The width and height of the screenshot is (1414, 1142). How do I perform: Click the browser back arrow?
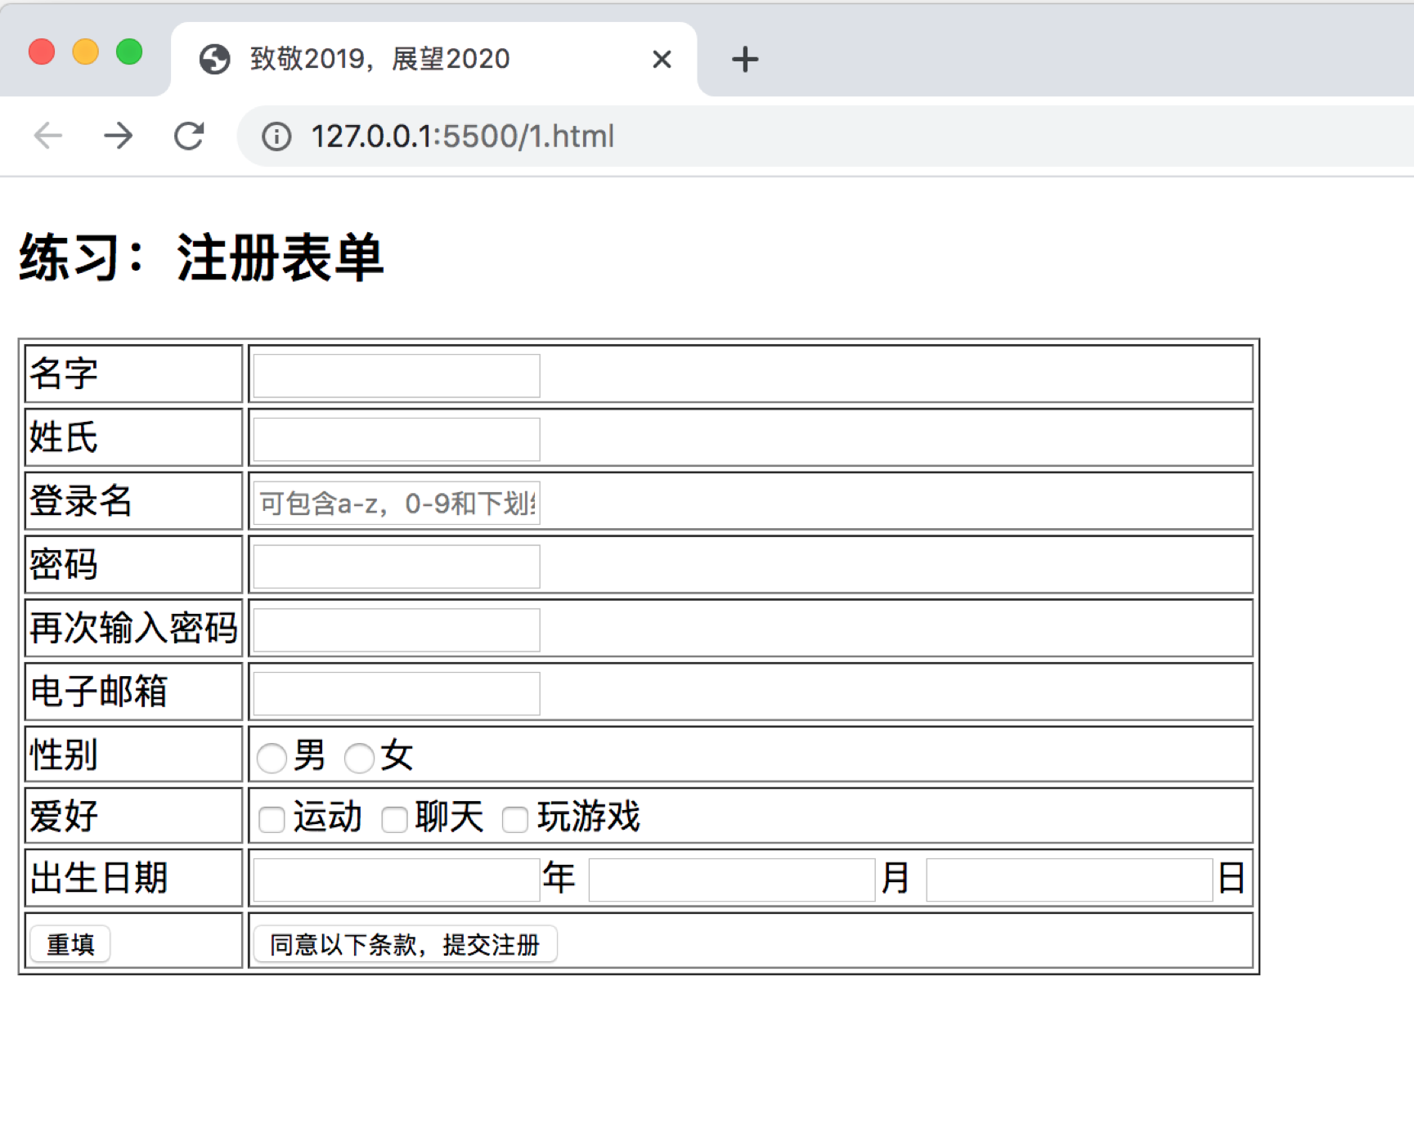pyautogui.click(x=47, y=136)
